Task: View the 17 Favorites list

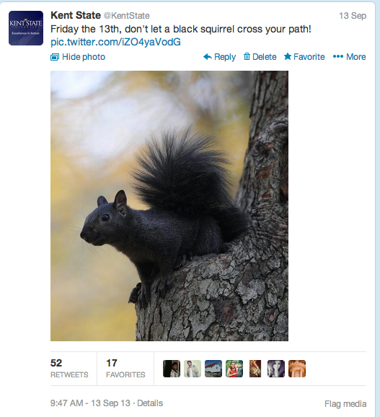Action: tap(125, 369)
